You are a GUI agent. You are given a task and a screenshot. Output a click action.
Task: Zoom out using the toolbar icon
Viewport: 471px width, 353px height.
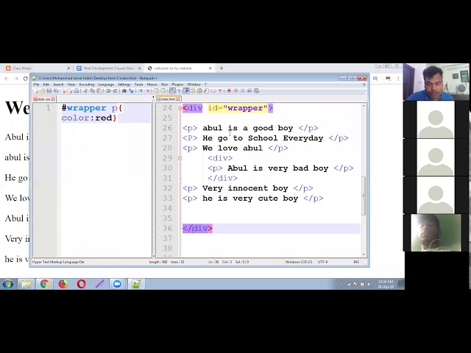click(x=148, y=90)
